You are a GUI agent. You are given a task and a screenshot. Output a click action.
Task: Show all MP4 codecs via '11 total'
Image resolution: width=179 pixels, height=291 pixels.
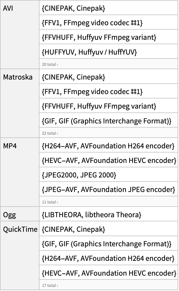[x=50, y=202]
